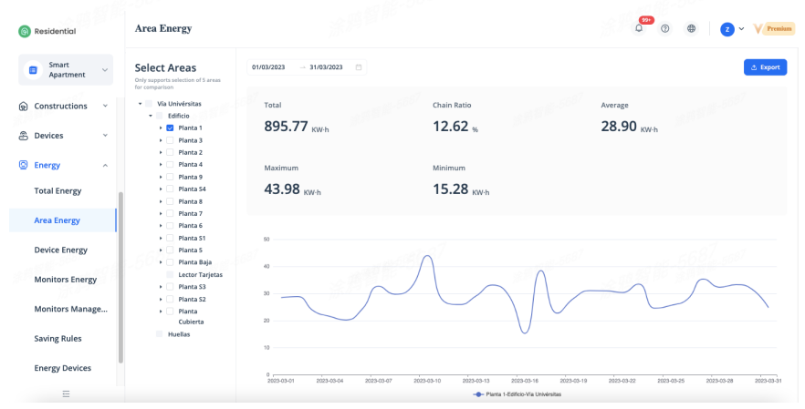Click the Export button
Image resolution: width=805 pixels, height=409 pixels.
click(765, 67)
